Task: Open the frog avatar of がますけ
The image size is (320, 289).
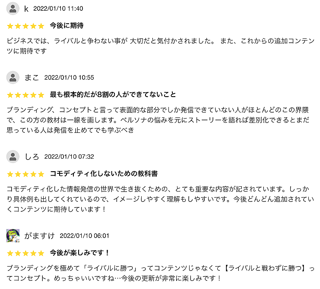Action: [13, 236]
